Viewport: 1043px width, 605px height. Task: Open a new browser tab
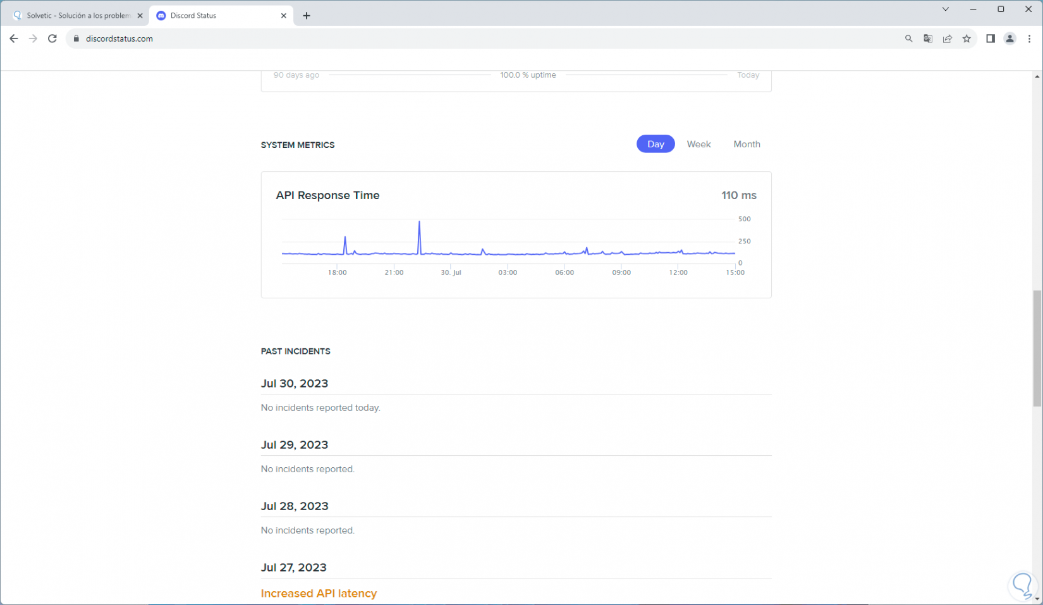coord(307,16)
